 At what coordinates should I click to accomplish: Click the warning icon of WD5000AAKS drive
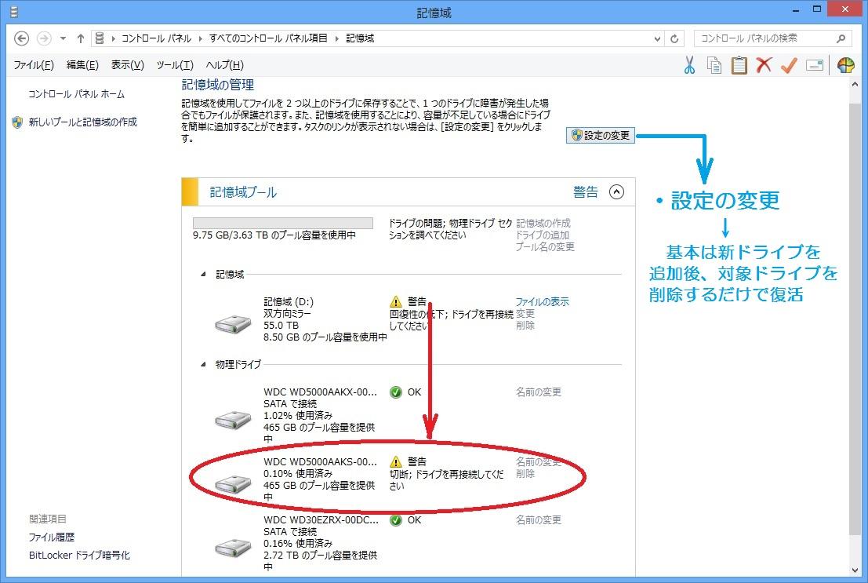[396, 461]
